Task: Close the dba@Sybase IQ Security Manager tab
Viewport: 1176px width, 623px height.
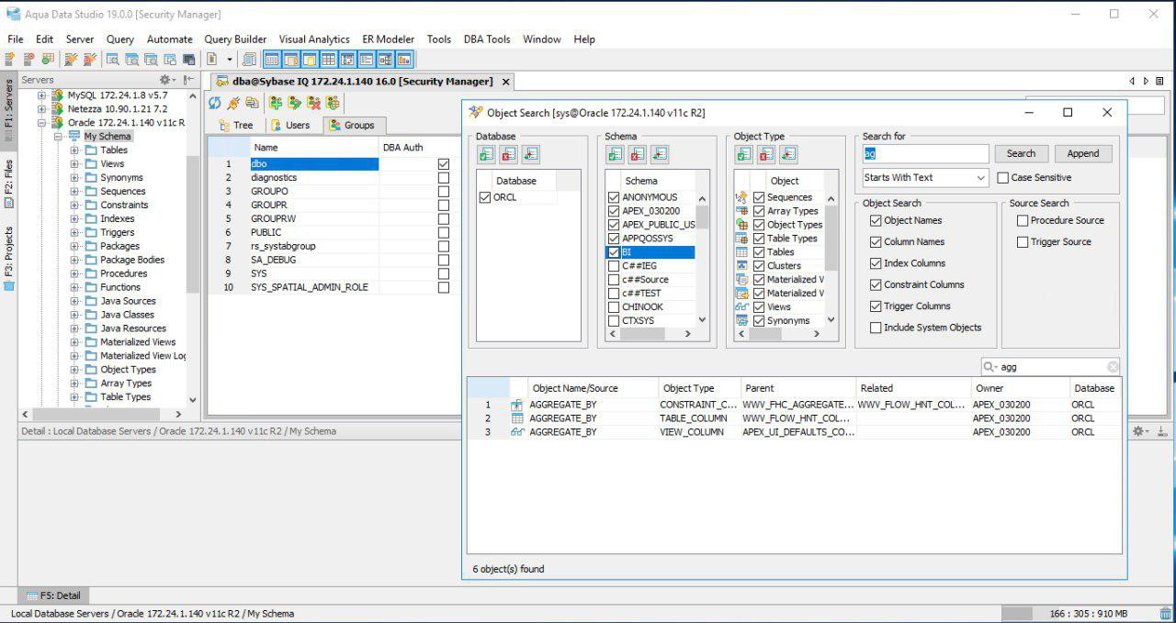Action: point(506,82)
